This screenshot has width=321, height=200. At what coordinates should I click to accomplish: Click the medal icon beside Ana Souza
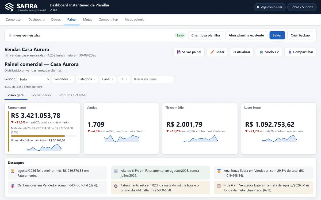pos(219,171)
